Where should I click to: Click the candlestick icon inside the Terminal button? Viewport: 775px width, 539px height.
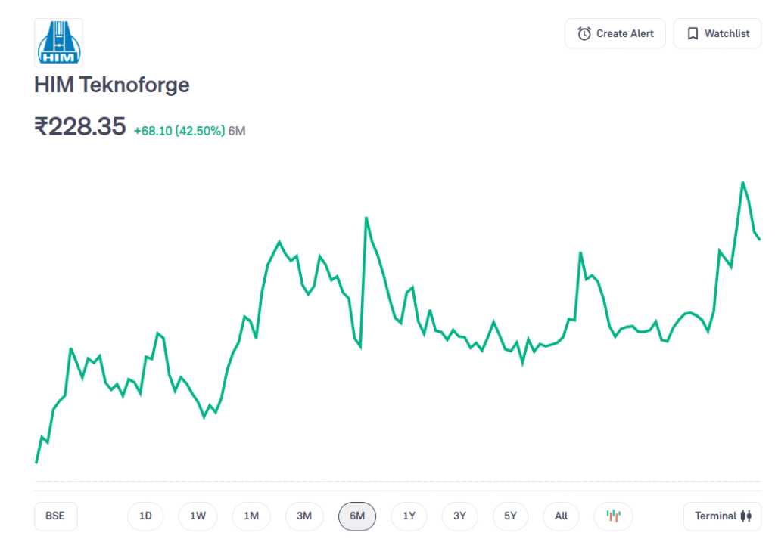click(745, 516)
